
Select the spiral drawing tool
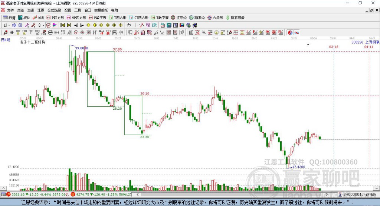pyautogui.click(x=37, y=33)
